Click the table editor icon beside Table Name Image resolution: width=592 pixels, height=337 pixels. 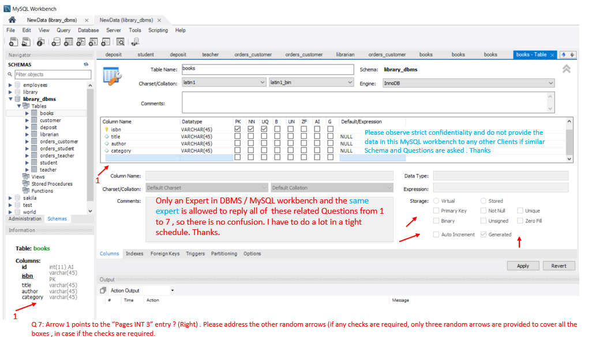click(x=112, y=76)
